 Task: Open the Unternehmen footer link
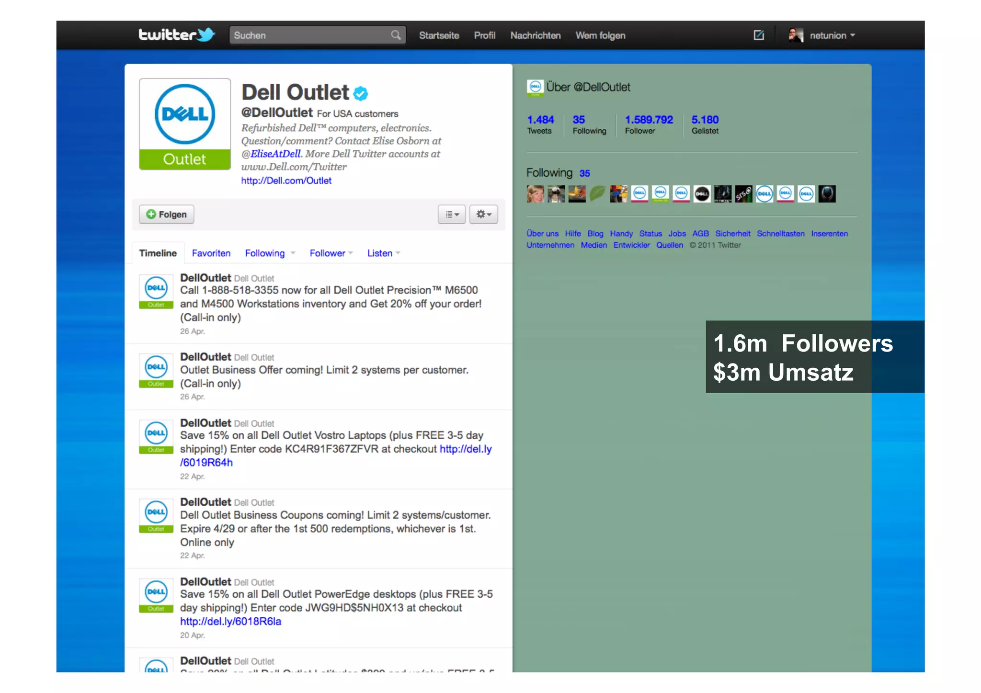[550, 245]
